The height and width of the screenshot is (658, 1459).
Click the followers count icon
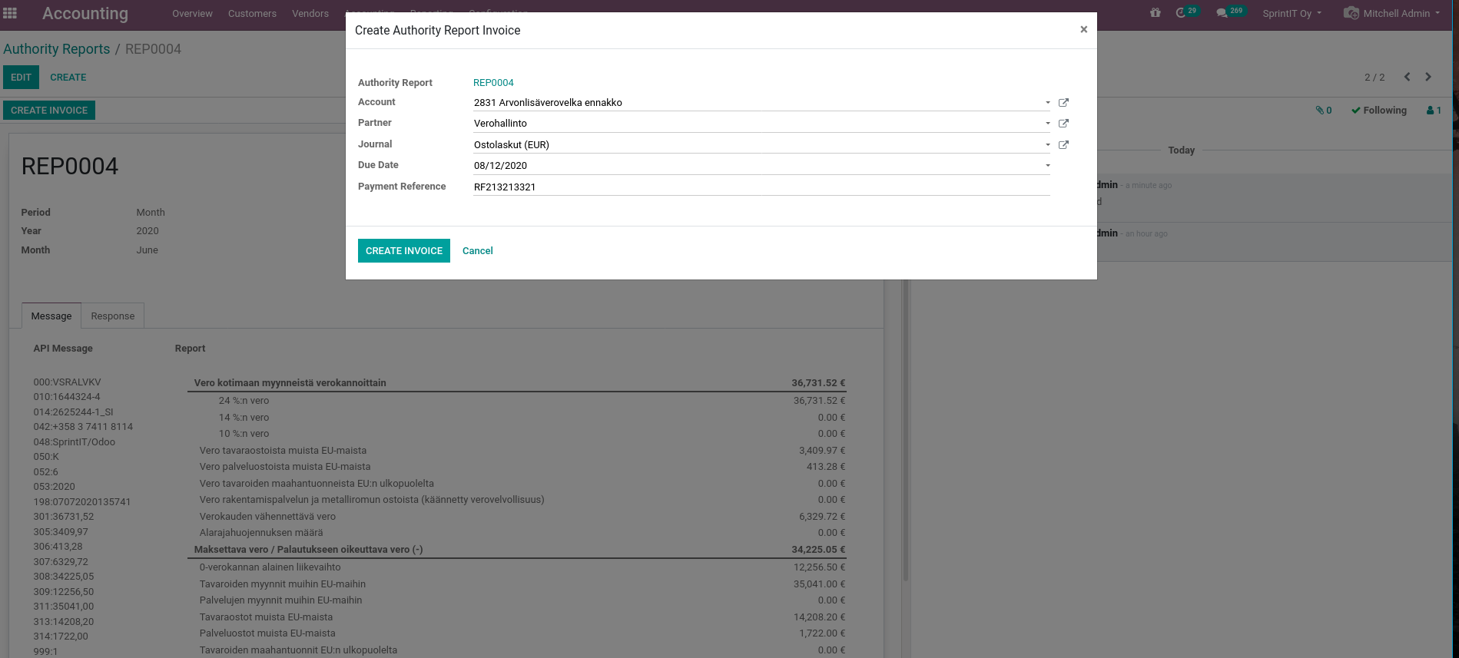1434,111
